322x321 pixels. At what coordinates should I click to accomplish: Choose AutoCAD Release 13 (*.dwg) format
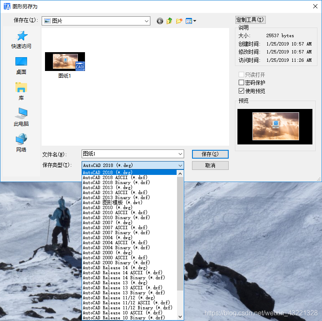(130, 283)
